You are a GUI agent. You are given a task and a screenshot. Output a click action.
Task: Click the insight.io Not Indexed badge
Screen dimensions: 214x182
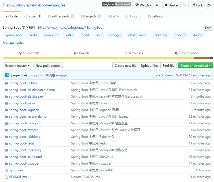point(116,4)
